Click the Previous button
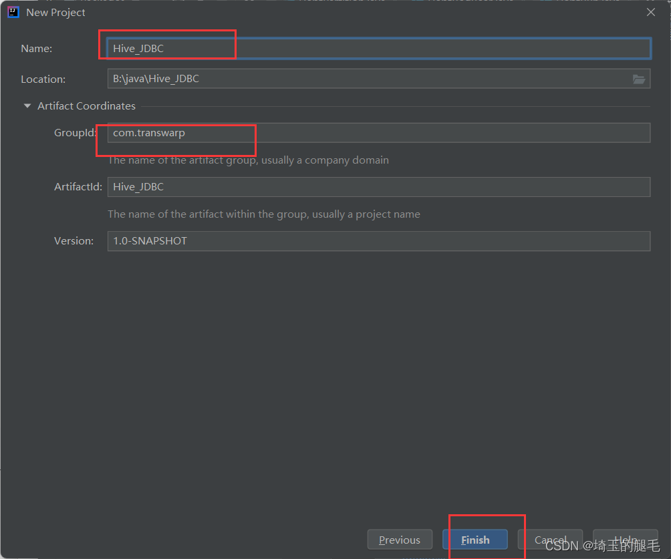 click(x=400, y=540)
